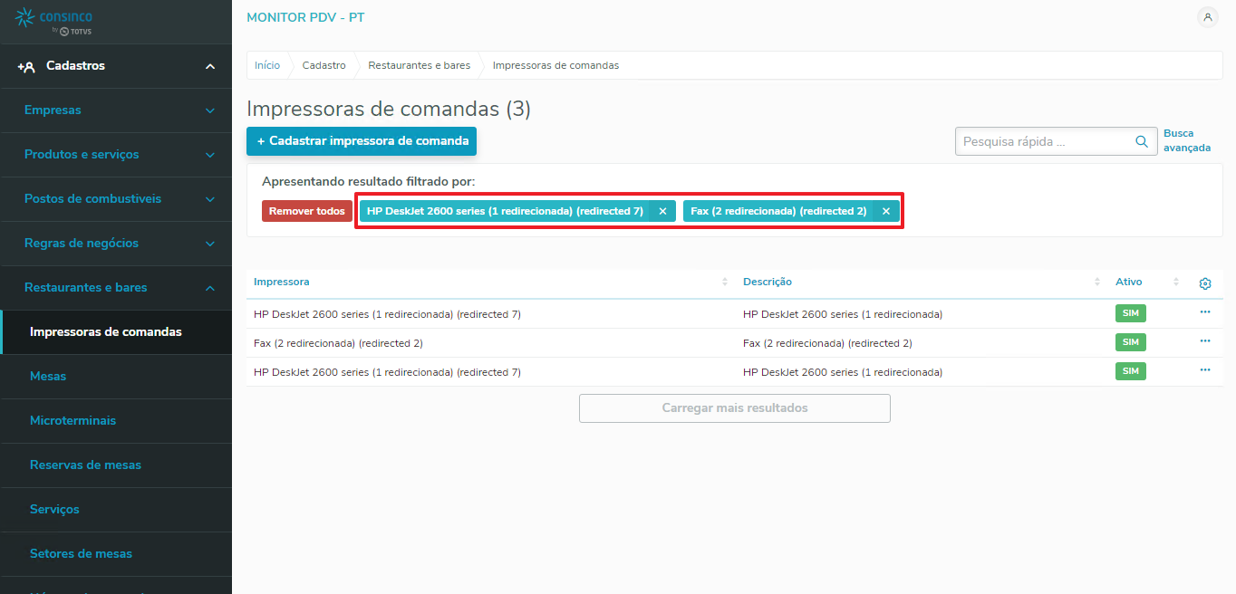Open actions menu for first HP DeskJet row
This screenshot has width=1236, height=594.
point(1205,311)
